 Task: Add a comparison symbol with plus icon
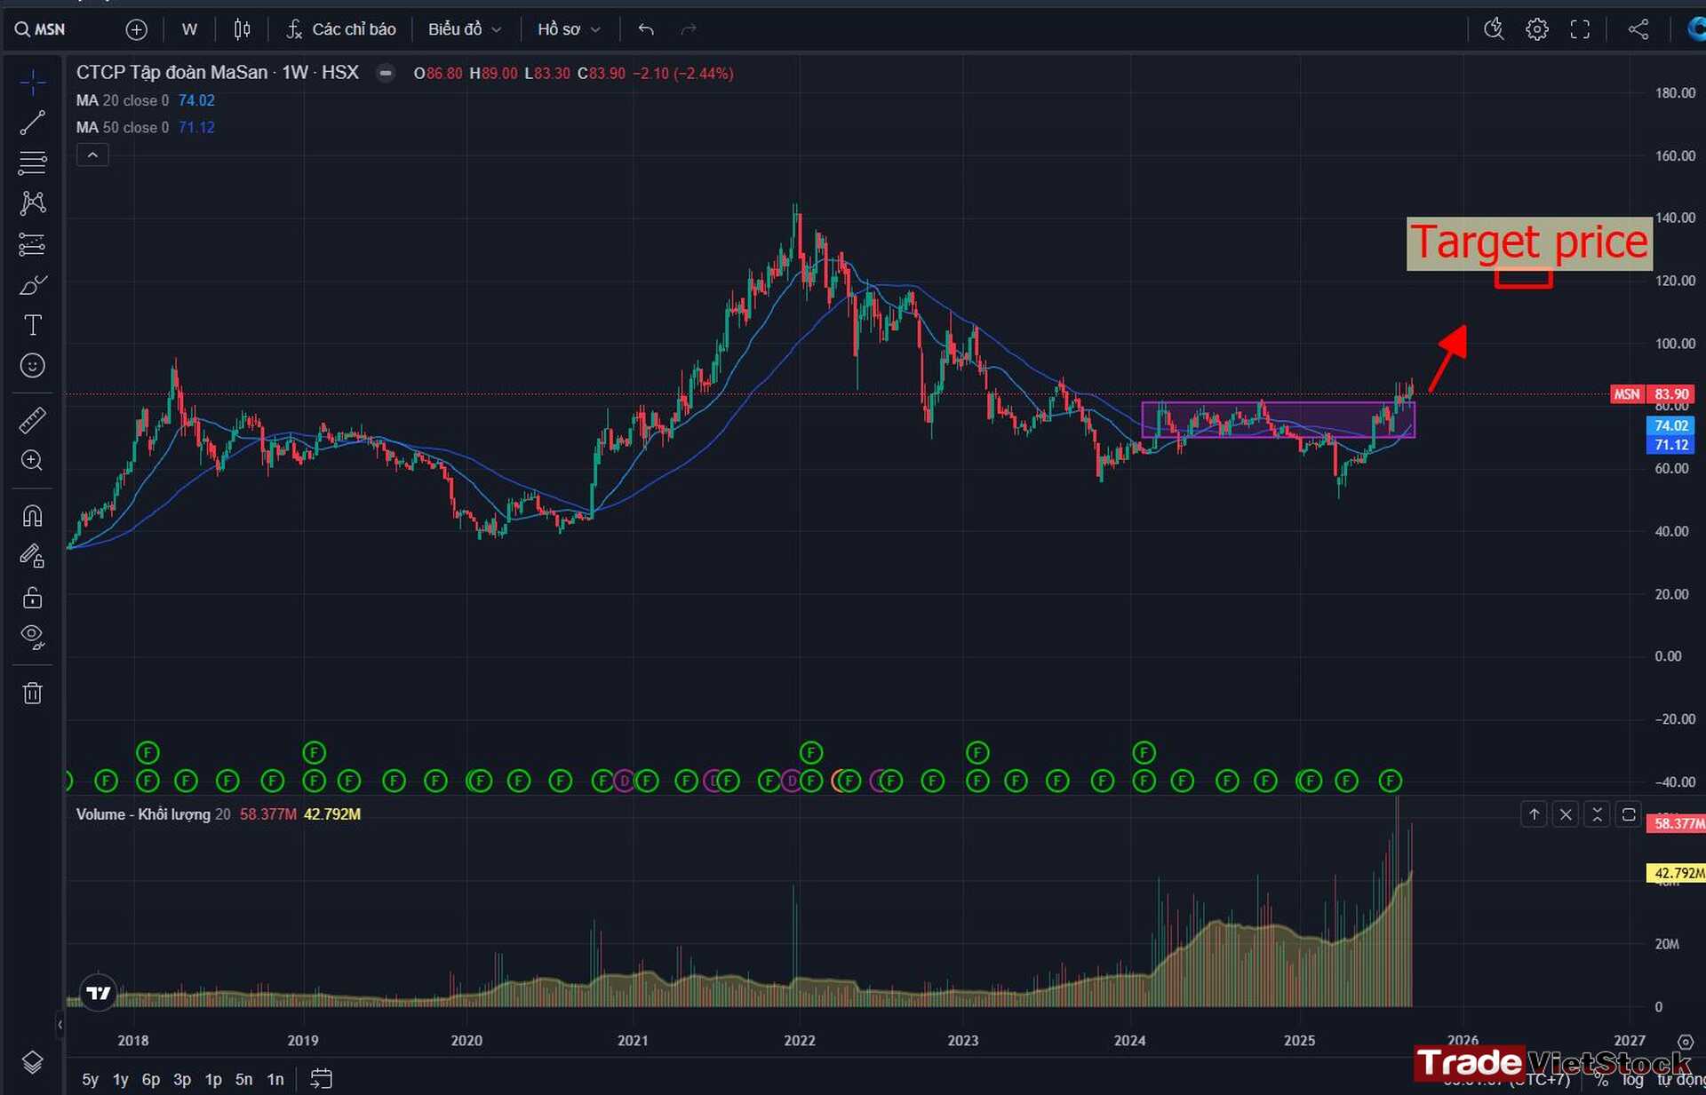136,29
